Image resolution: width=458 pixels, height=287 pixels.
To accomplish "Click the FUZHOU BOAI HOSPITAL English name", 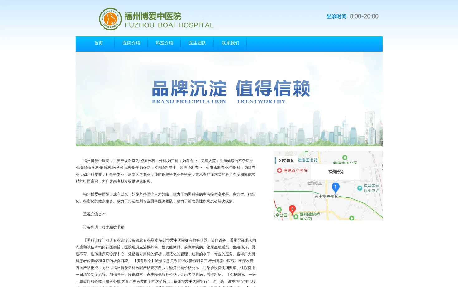I will [169, 25].
